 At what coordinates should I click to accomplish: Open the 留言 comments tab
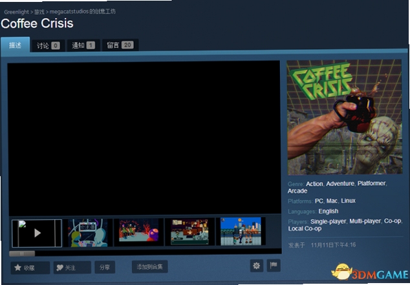click(120, 45)
